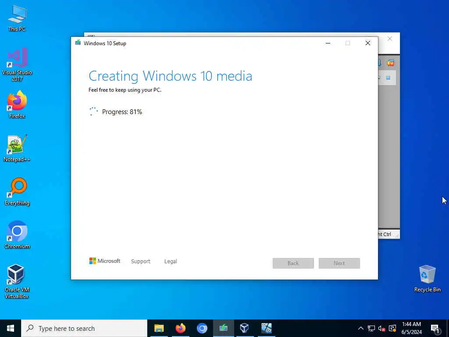Viewport: 449px width, 337px height.
Task: Open Everything search shortcut
Action: pyautogui.click(x=17, y=192)
